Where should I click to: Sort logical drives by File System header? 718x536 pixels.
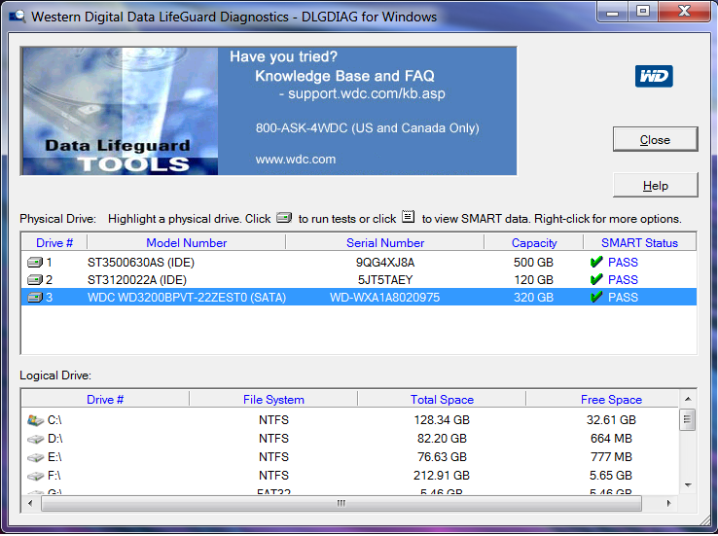pos(273,400)
